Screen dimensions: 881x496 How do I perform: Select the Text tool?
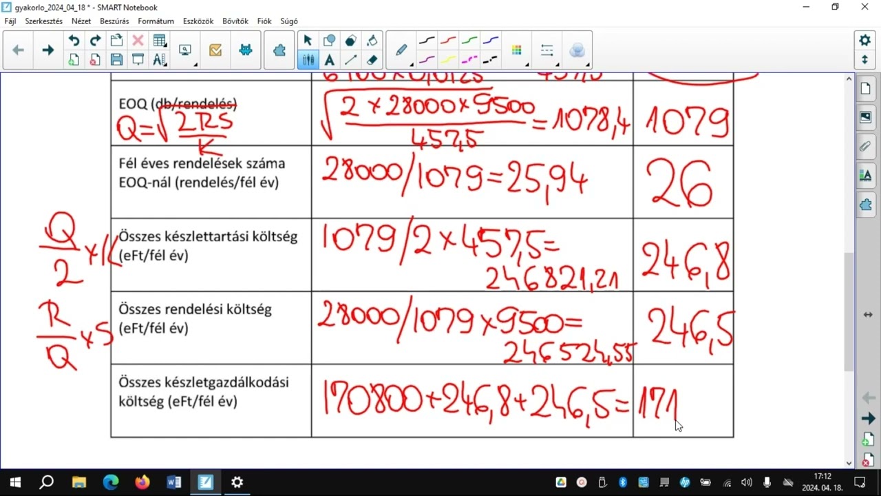(x=329, y=60)
